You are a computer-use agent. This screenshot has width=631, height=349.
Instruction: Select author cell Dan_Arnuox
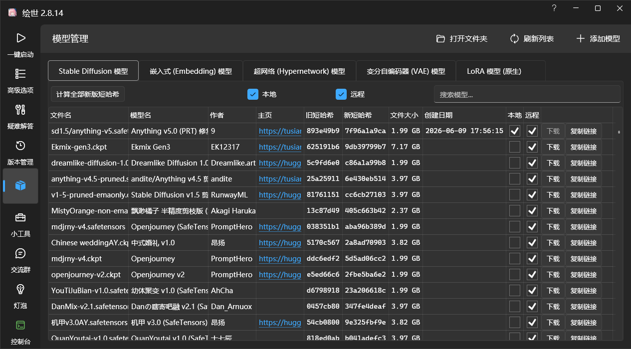(x=232, y=307)
